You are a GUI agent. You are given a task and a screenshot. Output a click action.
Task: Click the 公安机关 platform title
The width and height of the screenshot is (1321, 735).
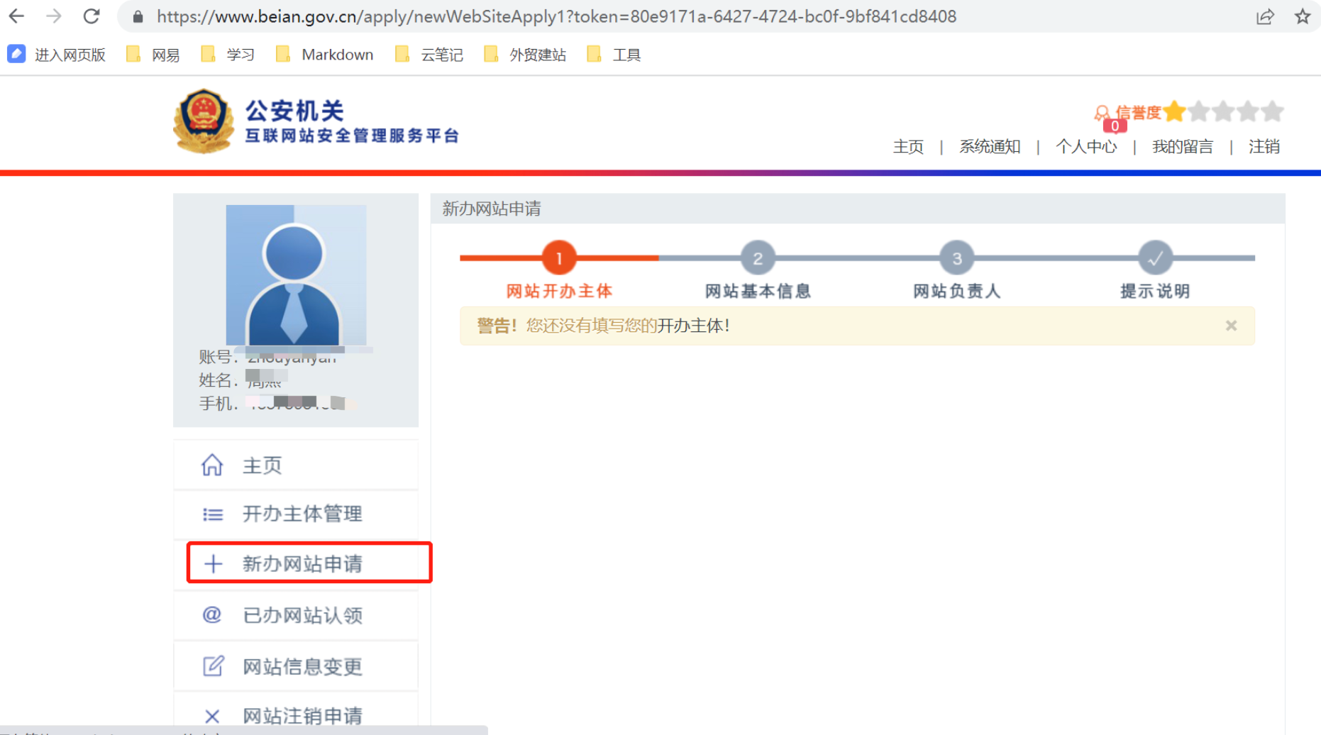[x=294, y=110]
